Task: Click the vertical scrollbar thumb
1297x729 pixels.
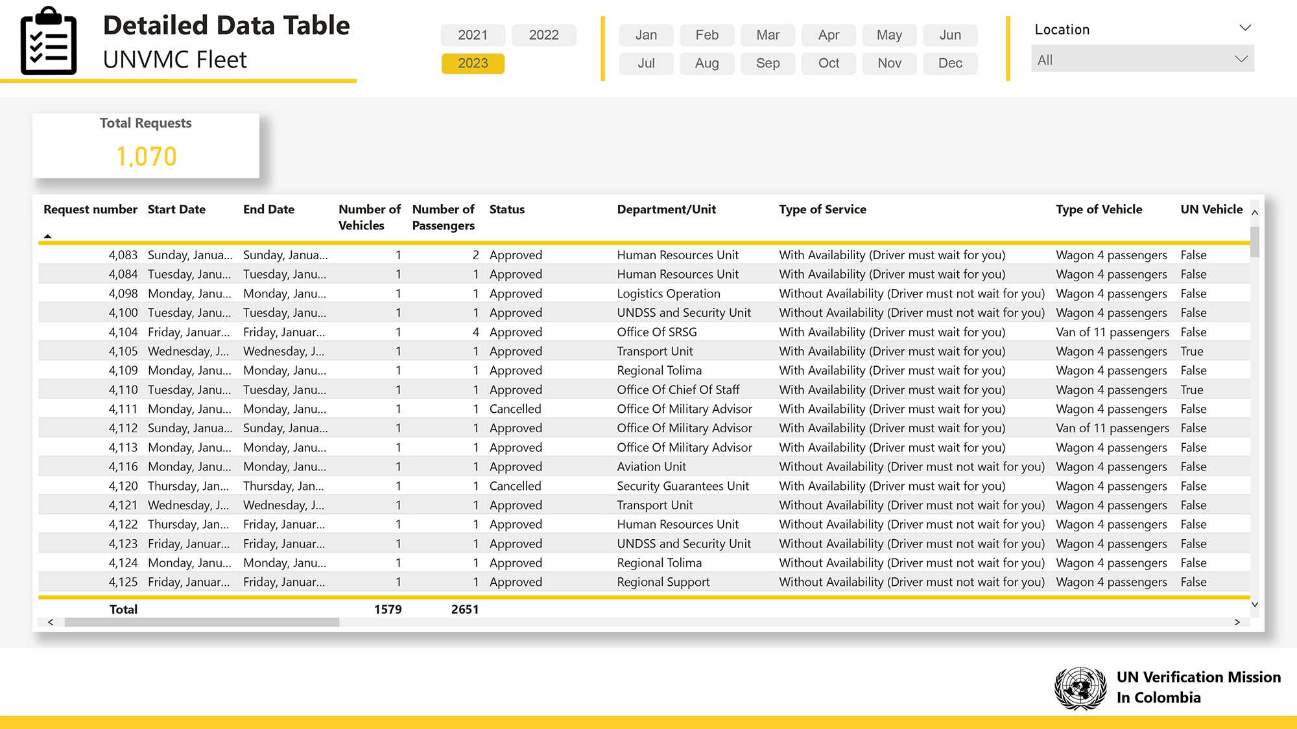Action: point(1255,242)
